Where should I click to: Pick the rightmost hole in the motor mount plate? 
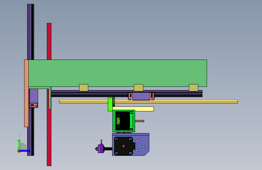[144, 147]
